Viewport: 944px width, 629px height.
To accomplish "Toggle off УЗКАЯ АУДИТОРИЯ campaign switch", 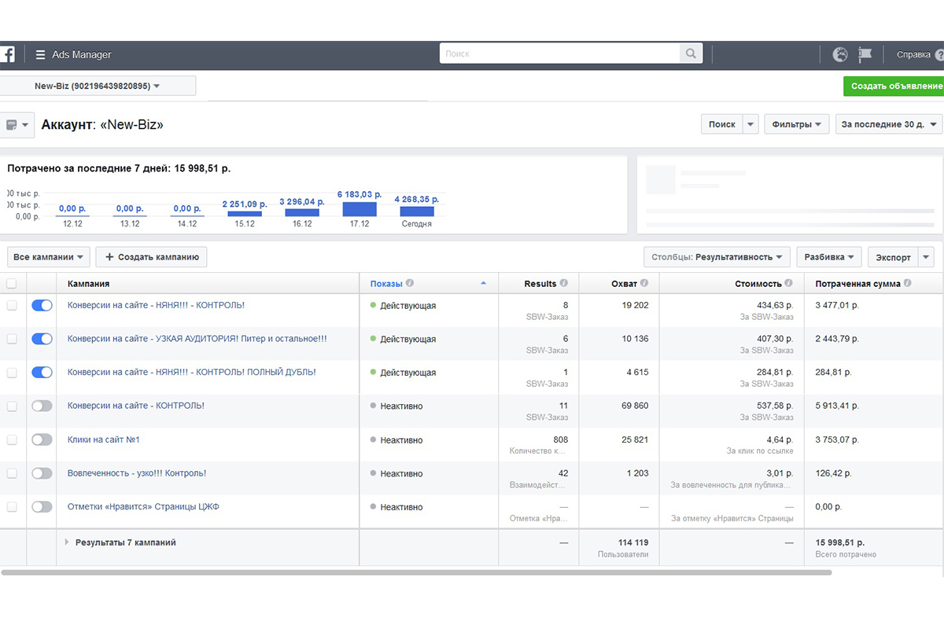I will 42,339.
